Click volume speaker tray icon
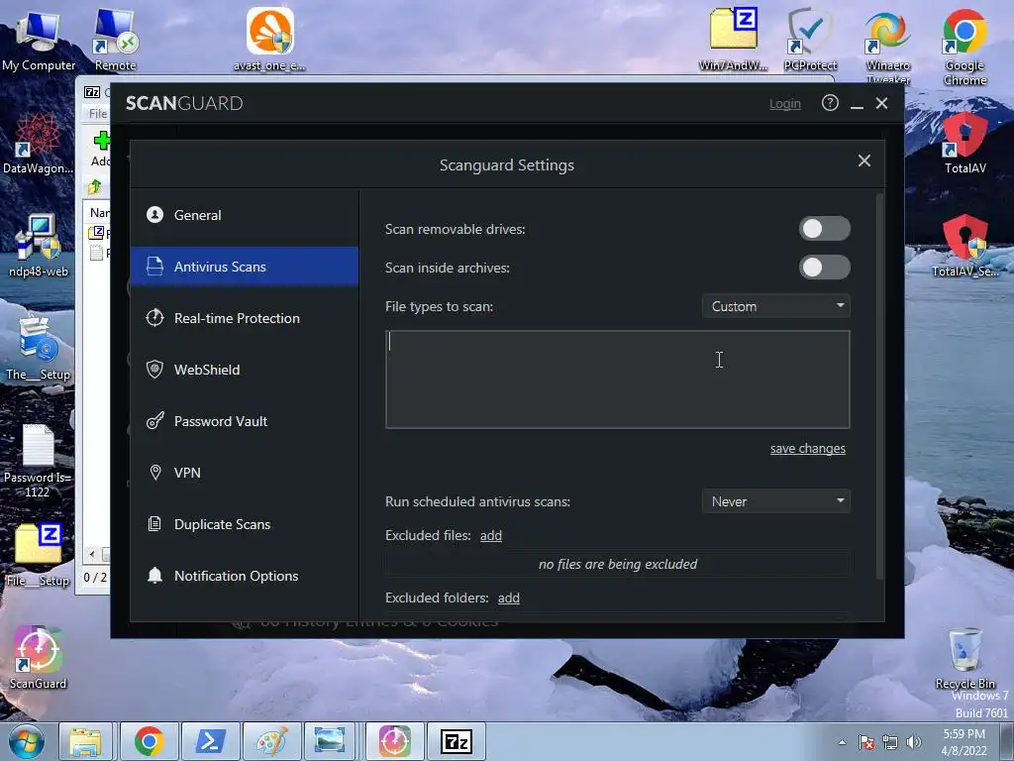Screen dimensions: 1014x761 [x=914, y=742]
